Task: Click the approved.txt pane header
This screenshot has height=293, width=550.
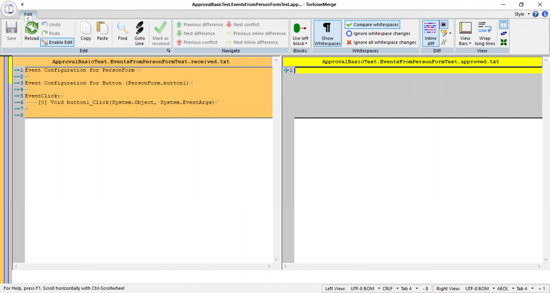Action: tap(412, 62)
